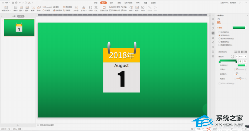
Task: Insert SmartArt from the ribbon
Action: (x=47, y=7)
